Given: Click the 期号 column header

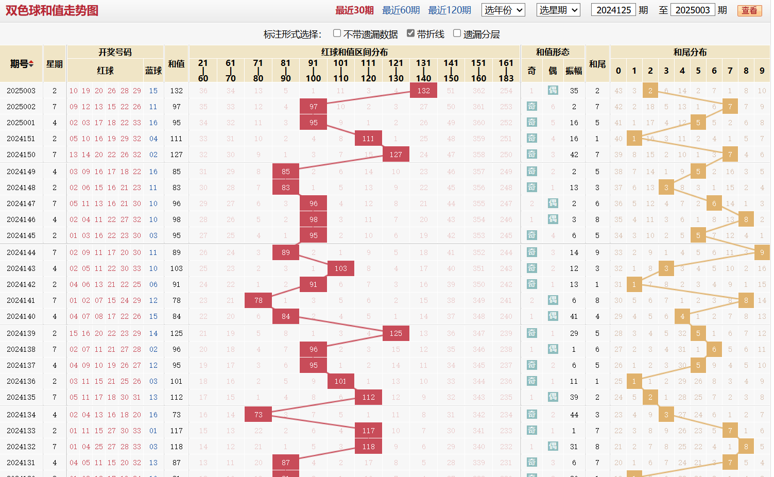Looking at the screenshot, I should click(21, 64).
